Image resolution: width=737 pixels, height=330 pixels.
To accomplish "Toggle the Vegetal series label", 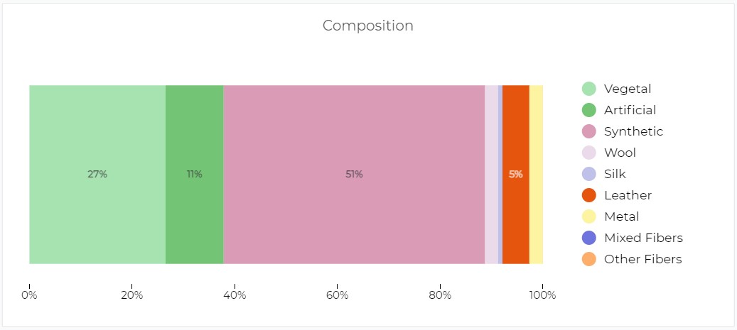I will tap(627, 89).
